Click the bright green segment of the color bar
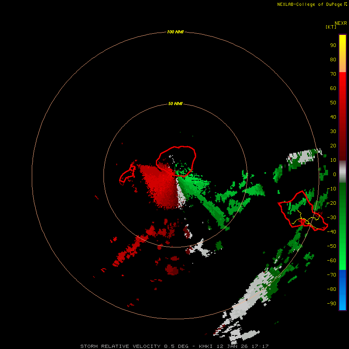 point(342,226)
